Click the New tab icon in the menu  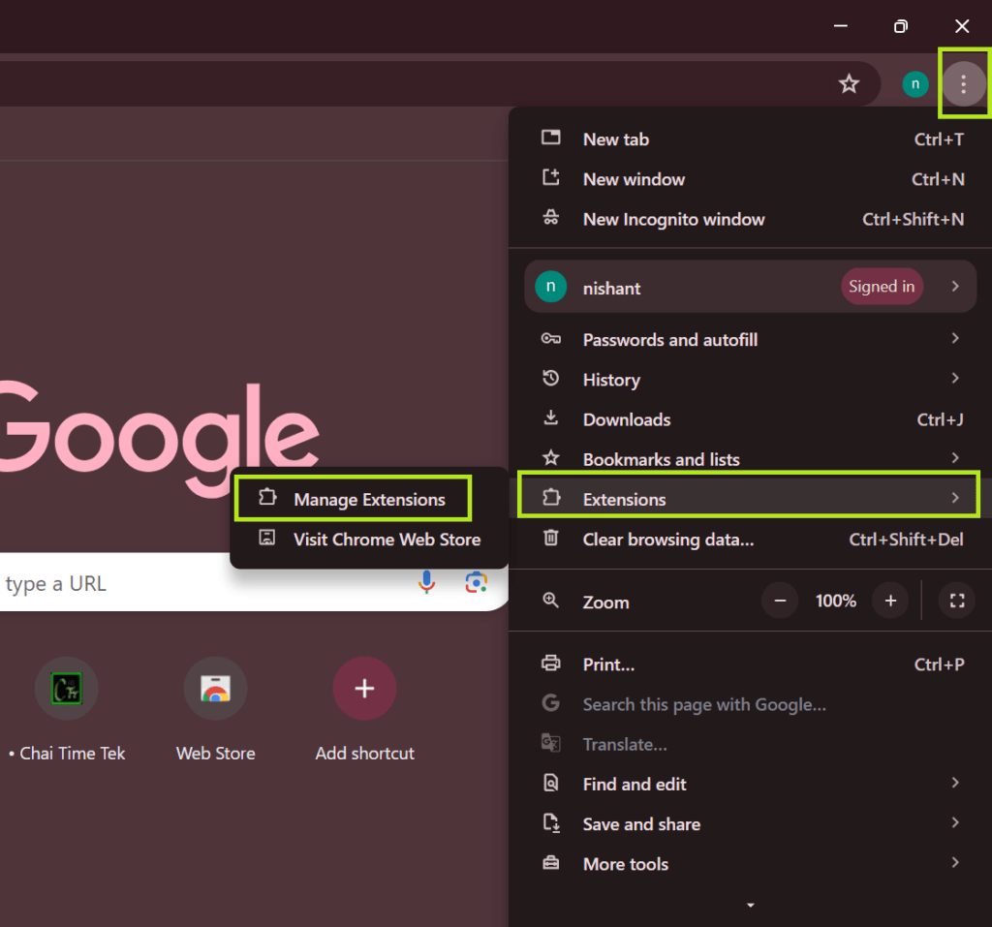551,138
